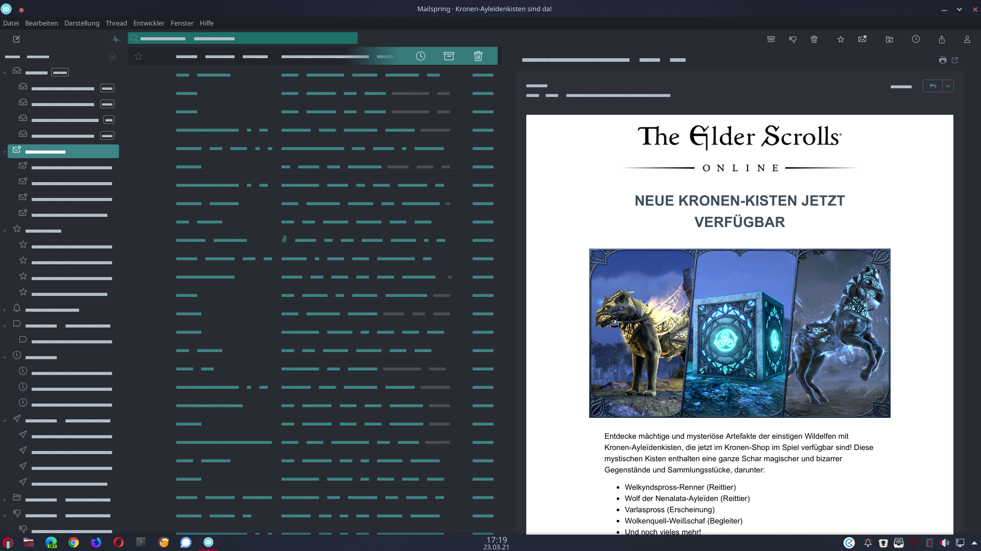This screenshot has height=551, width=981.
Task: Toggle star in the top message toolbar
Action: pyautogui.click(x=840, y=39)
